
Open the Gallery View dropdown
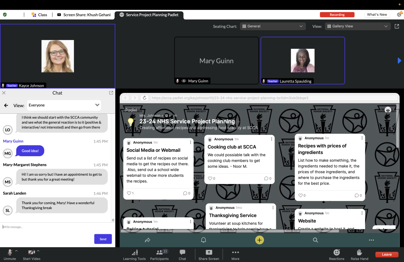pos(358,26)
